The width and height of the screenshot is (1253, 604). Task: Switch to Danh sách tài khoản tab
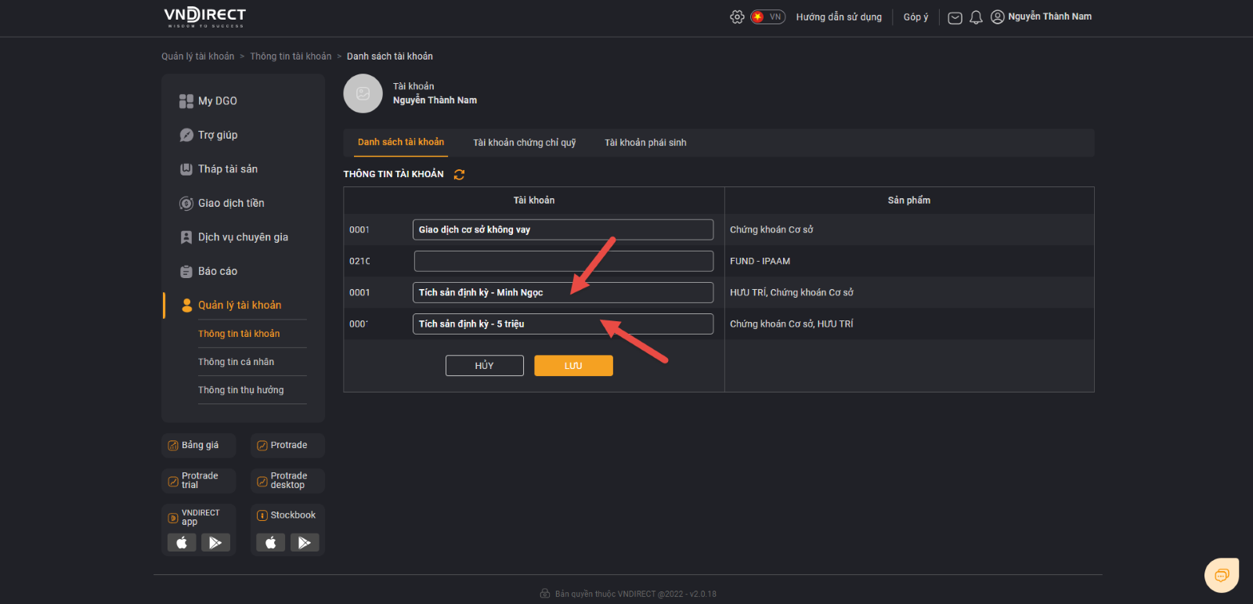tap(401, 142)
